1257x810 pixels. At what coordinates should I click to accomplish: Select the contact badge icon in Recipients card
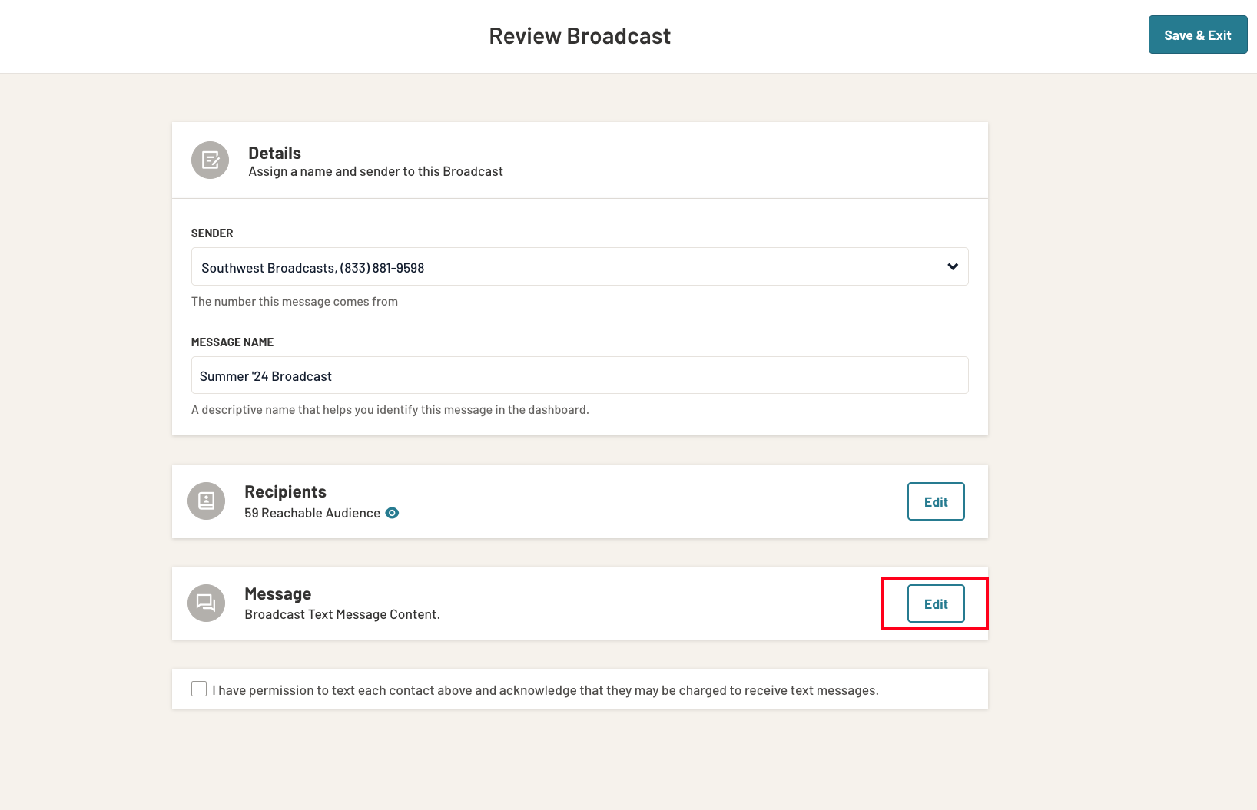[205, 501]
